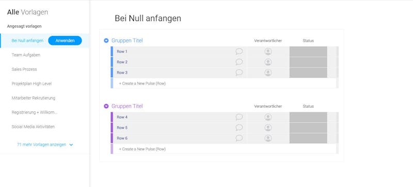Select the Sales Prozess template

coord(24,69)
